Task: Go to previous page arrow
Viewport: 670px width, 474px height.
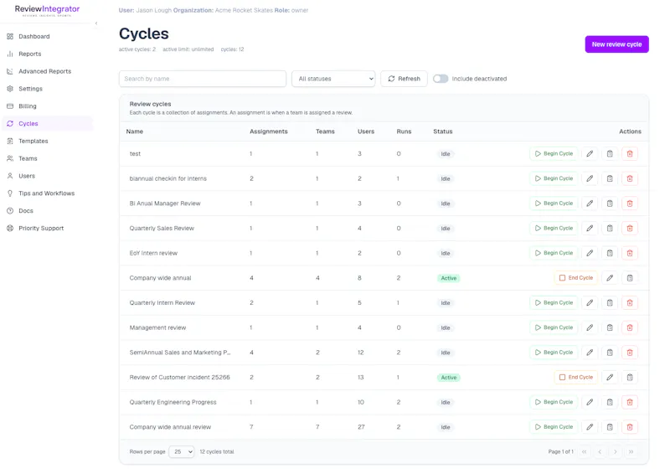Action: 600,451
